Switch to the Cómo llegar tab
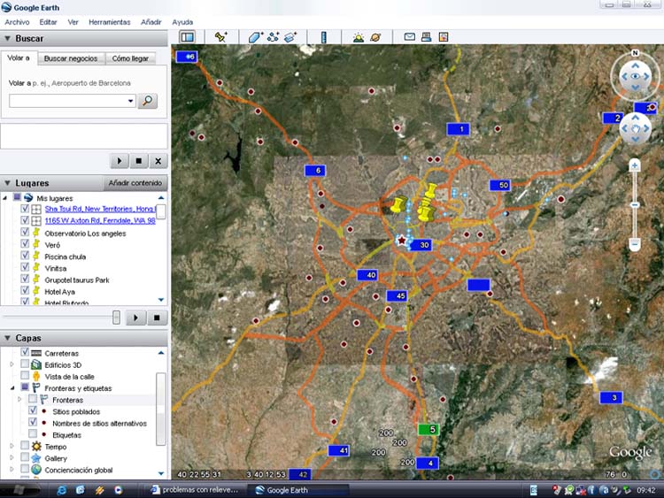 tap(131, 58)
